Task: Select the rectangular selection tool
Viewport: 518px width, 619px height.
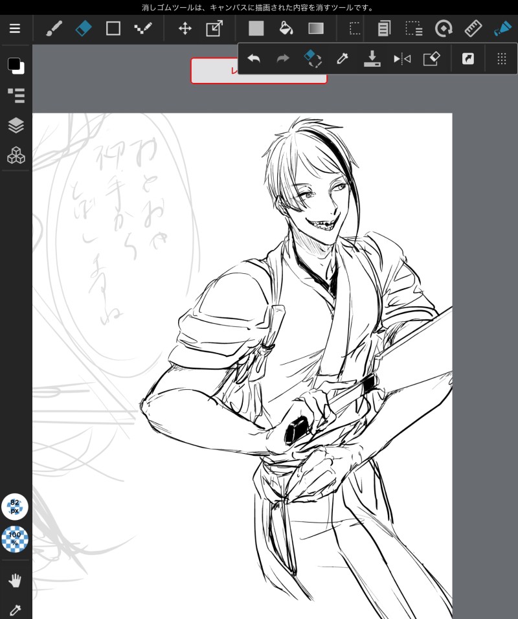Action: 355,28
